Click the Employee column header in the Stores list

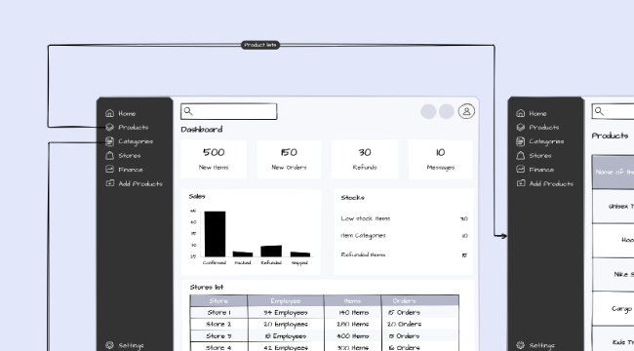point(286,301)
